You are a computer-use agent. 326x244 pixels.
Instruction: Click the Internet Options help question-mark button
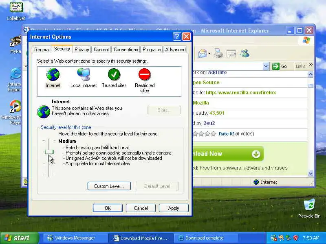[177, 37]
